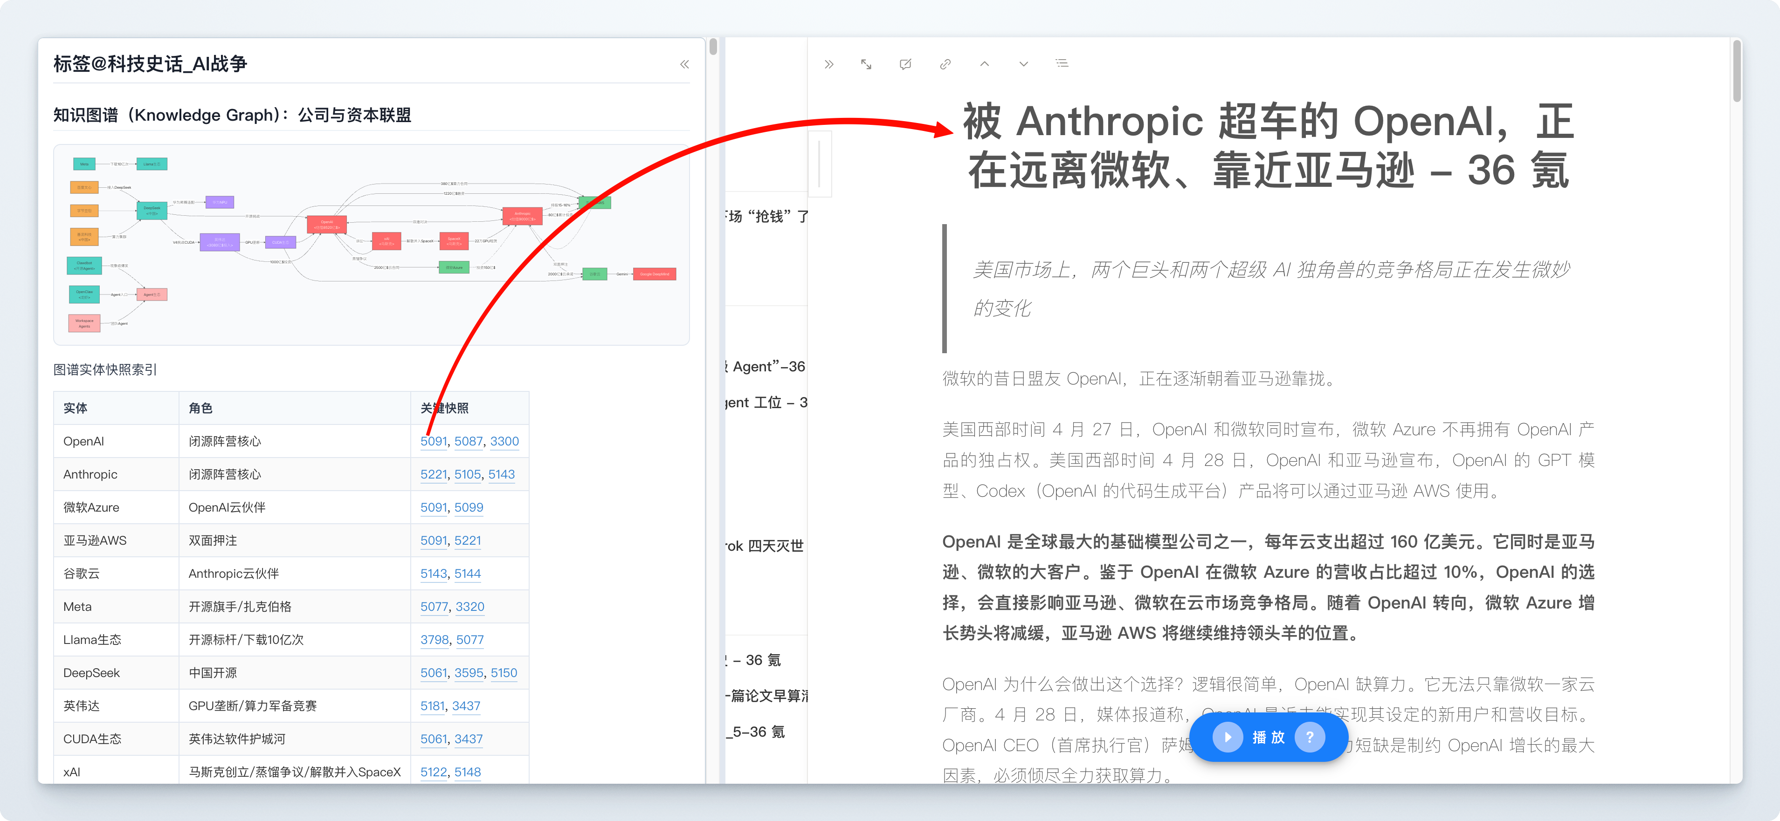Screen dimensions: 1780x821
Task: Open snapshot 5221 in the Anthropic row
Action: click(434, 474)
